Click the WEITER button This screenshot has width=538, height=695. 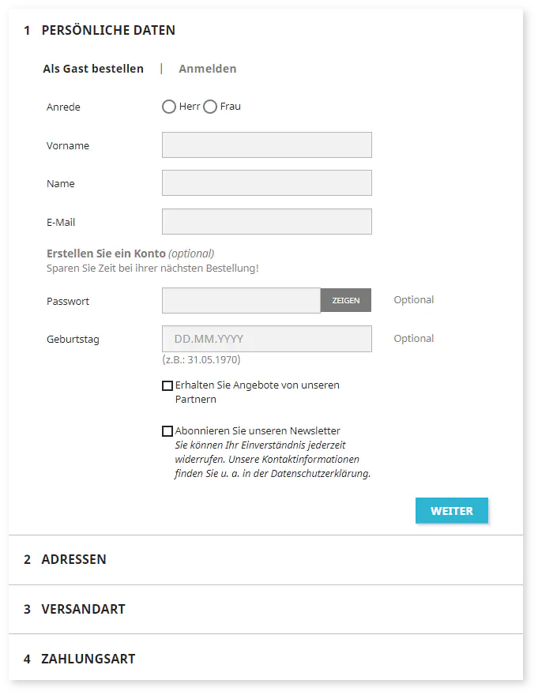coord(452,511)
